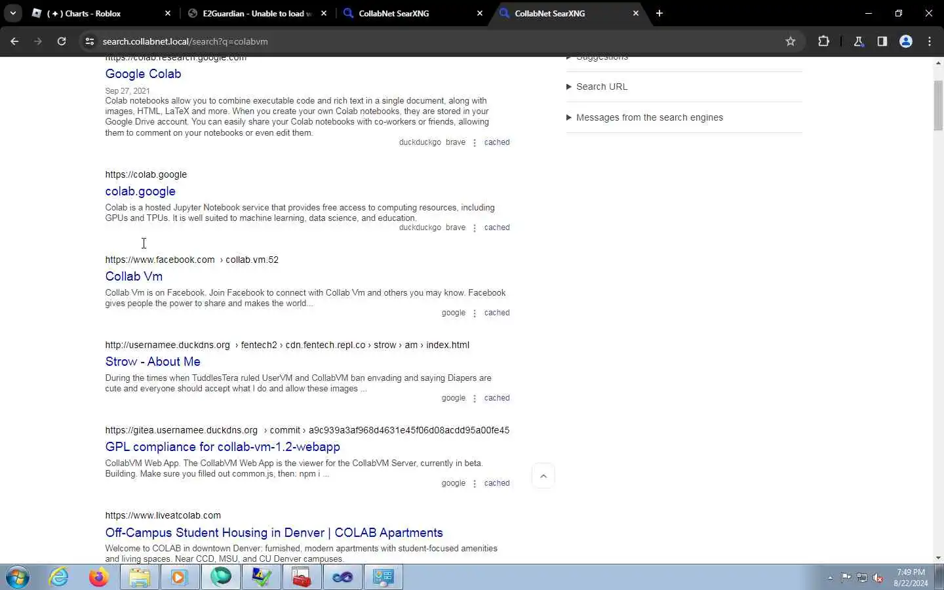Open the Windows Start menu
This screenshot has height=590, width=944.
coord(18,578)
